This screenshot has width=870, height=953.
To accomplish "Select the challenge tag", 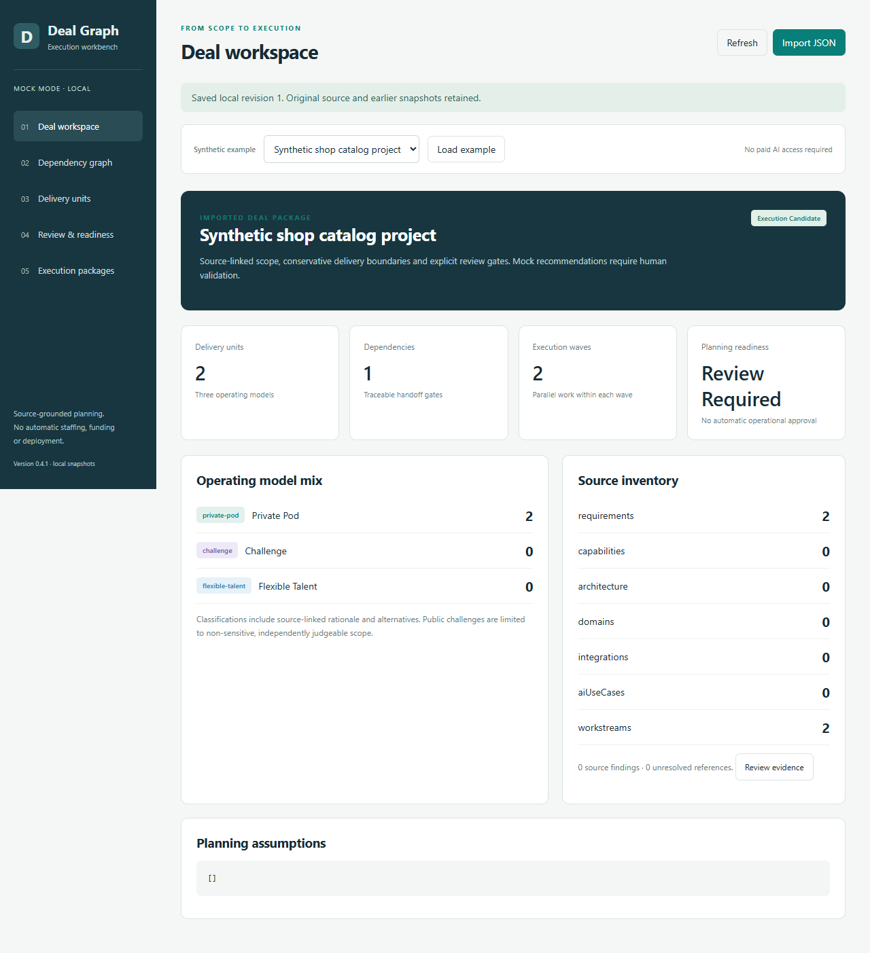I will tap(217, 550).
